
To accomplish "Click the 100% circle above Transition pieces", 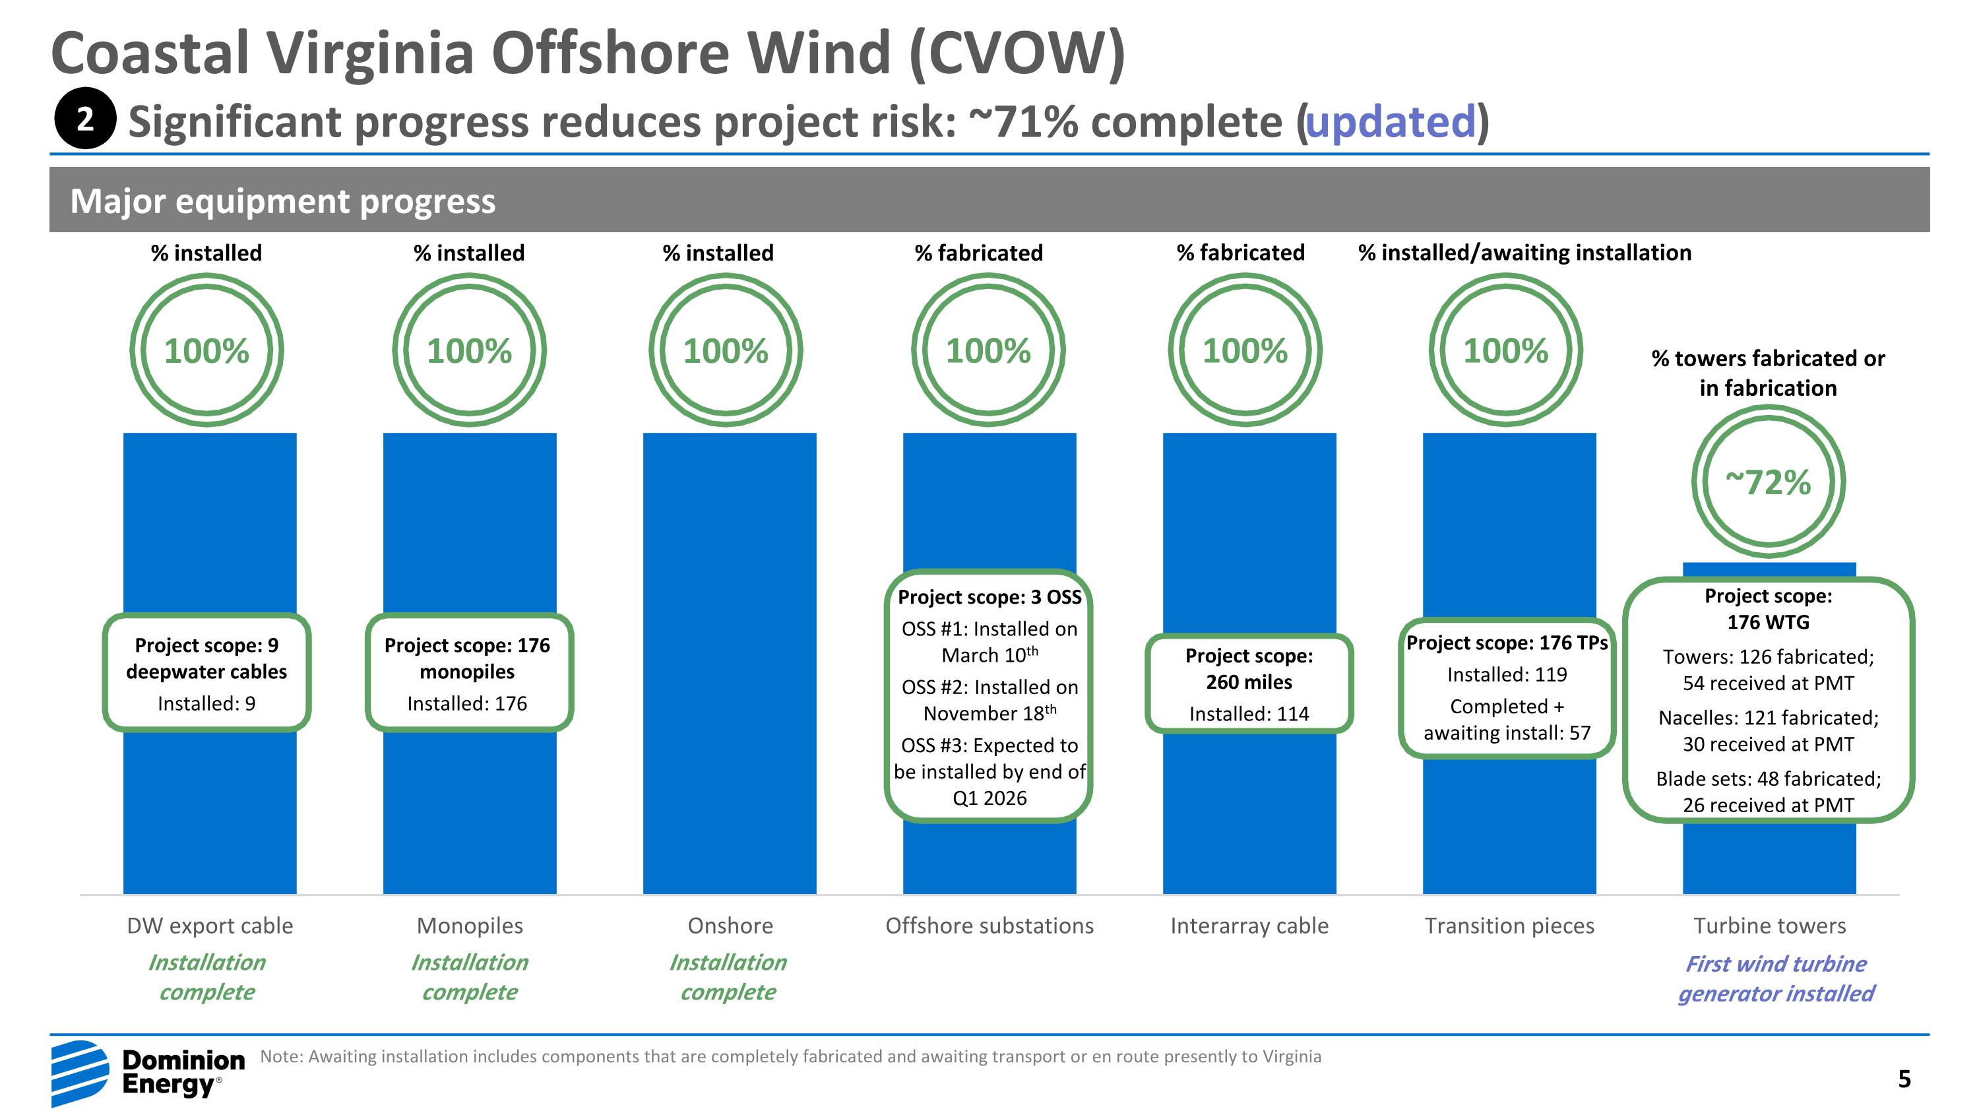I will tap(1505, 351).
